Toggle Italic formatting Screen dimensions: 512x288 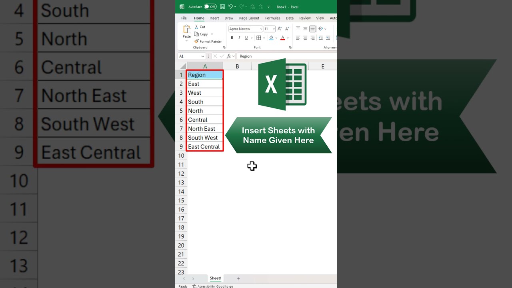pyautogui.click(x=239, y=38)
